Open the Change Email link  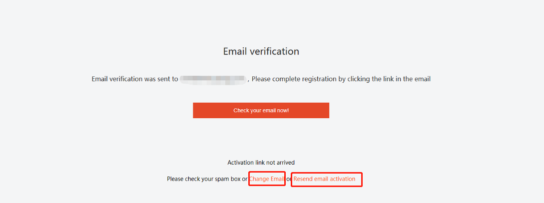pos(267,179)
